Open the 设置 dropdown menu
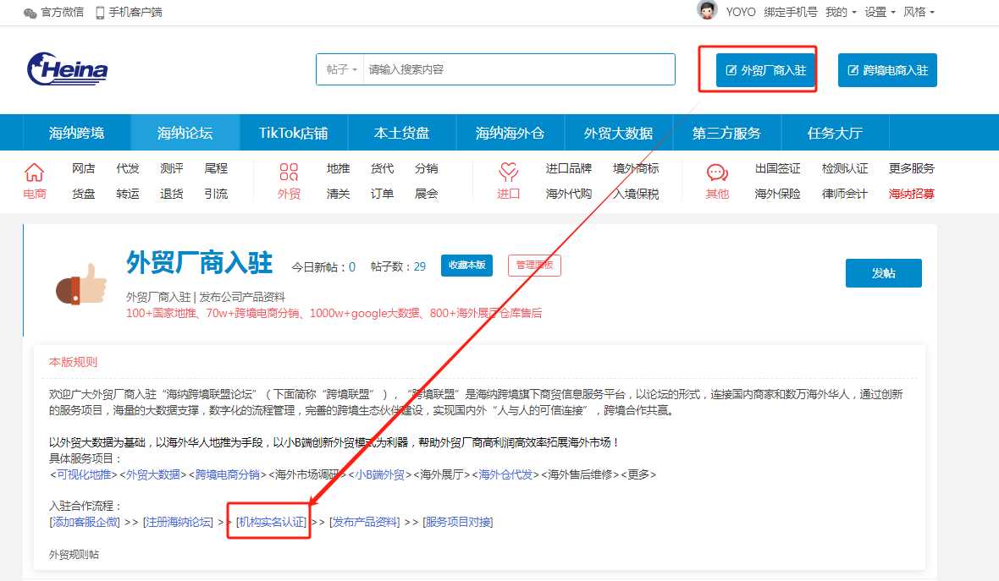The image size is (999, 581). tap(880, 13)
